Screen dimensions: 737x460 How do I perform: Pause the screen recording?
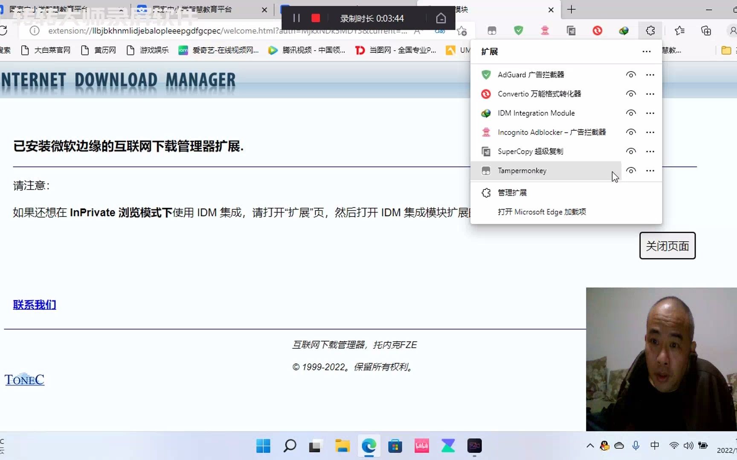(x=296, y=18)
